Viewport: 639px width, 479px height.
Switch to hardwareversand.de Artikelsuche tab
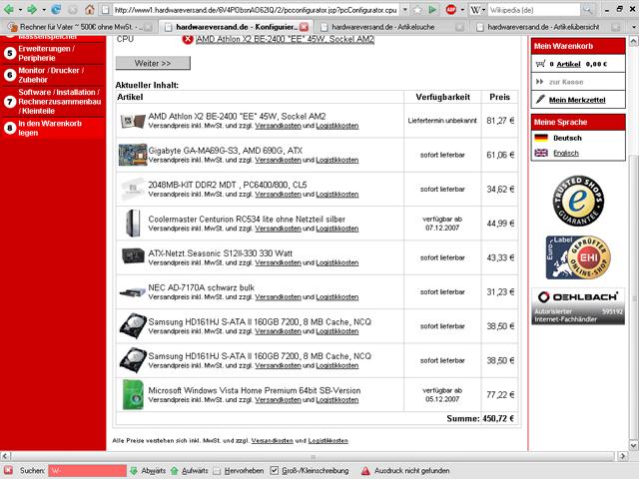tap(390, 27)
